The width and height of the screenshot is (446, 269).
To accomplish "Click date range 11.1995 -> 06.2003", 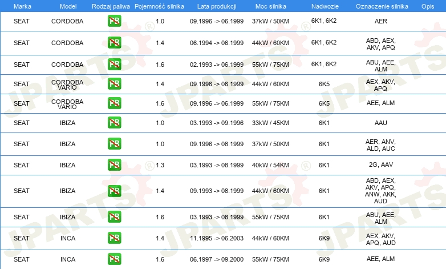I will tap(217, 238).
